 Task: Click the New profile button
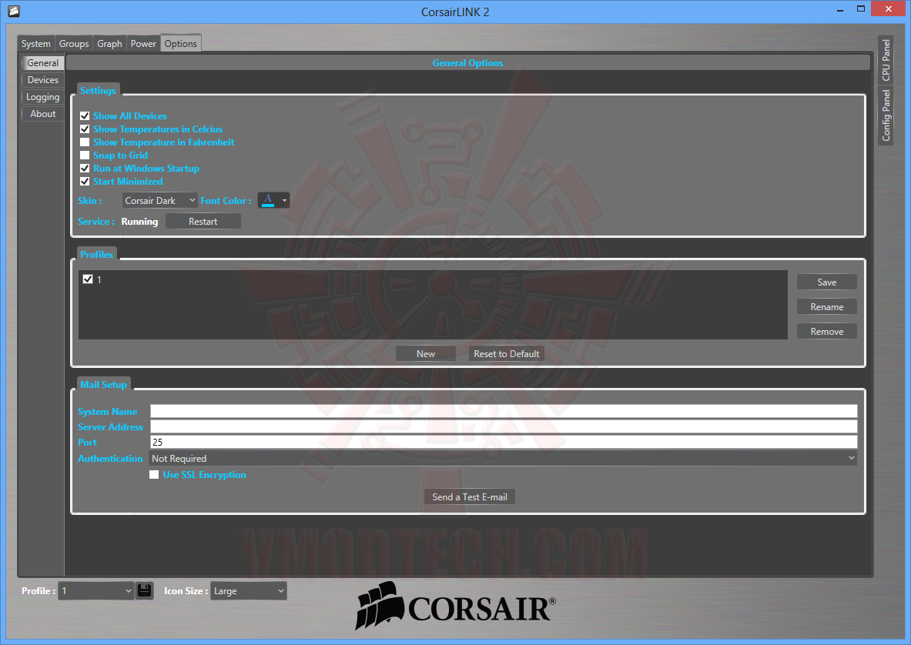pyautogui.click(x=426, y=353)
